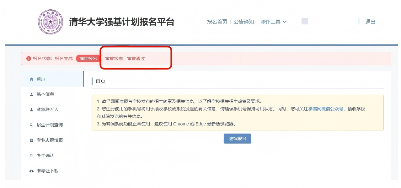The height and width of the screenshot is (188, 401).
Task: Click the 前往报名 red button
Action: pos(88,58)
